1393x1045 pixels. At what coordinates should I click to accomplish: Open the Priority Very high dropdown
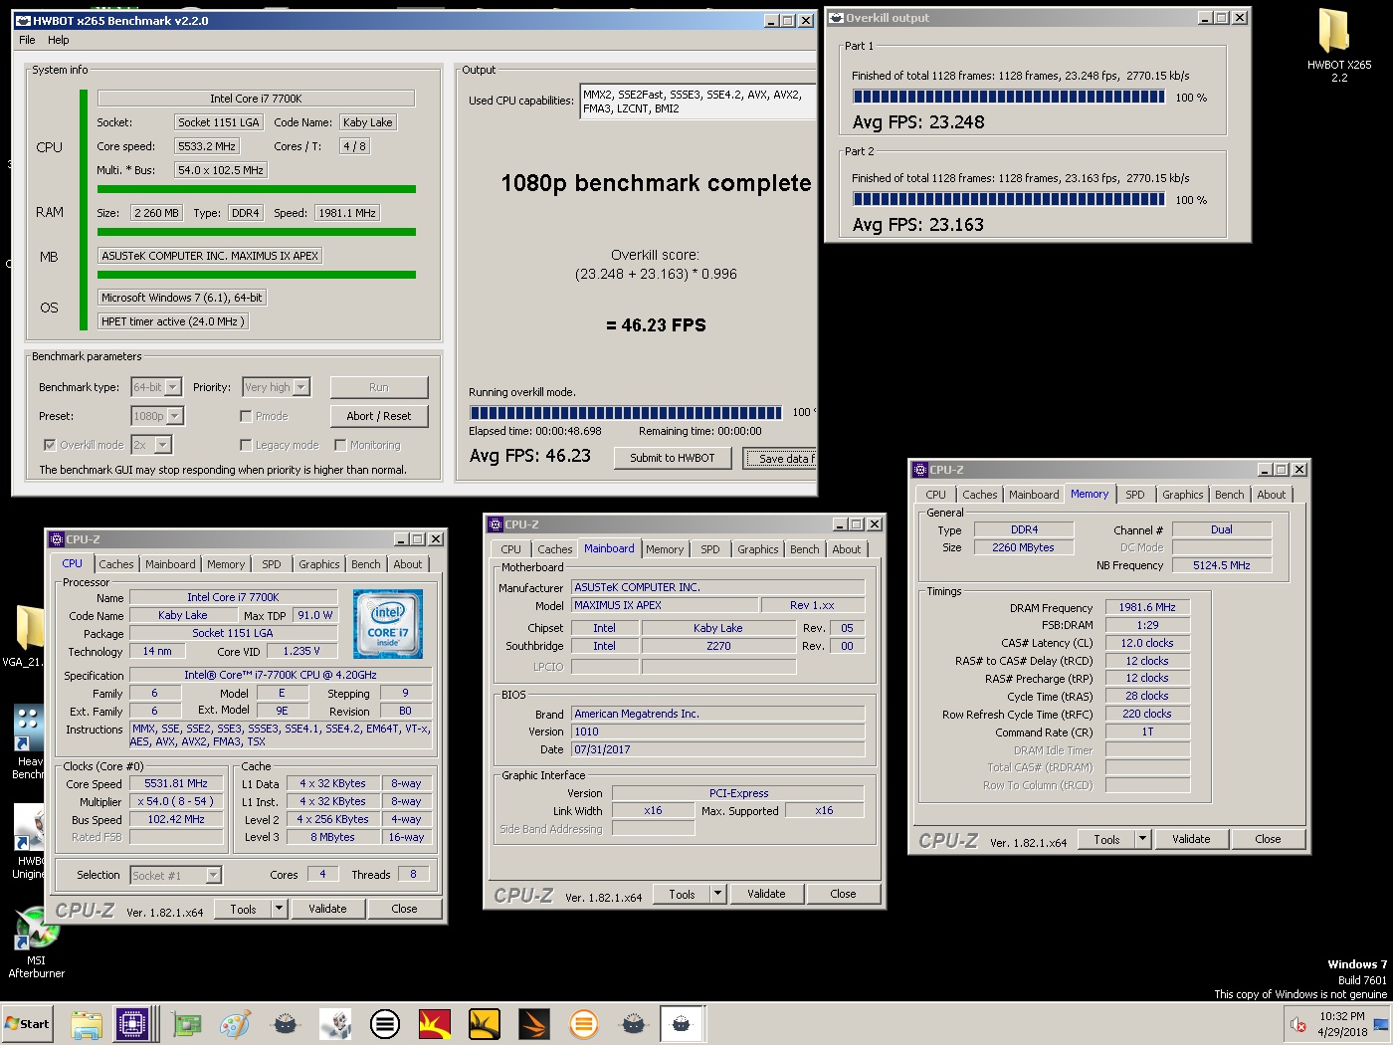coord(301,387)
